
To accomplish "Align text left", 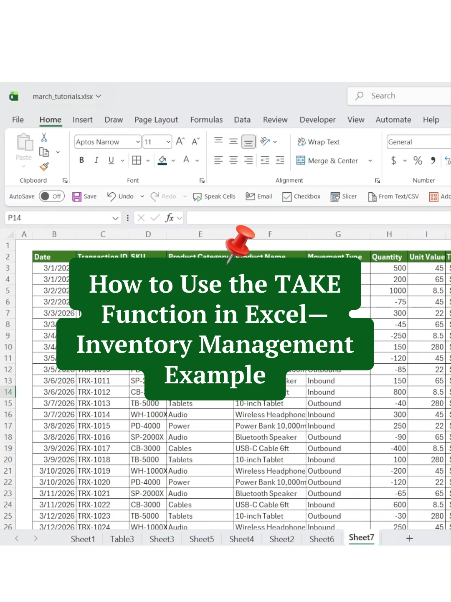I will coord(218,160).
